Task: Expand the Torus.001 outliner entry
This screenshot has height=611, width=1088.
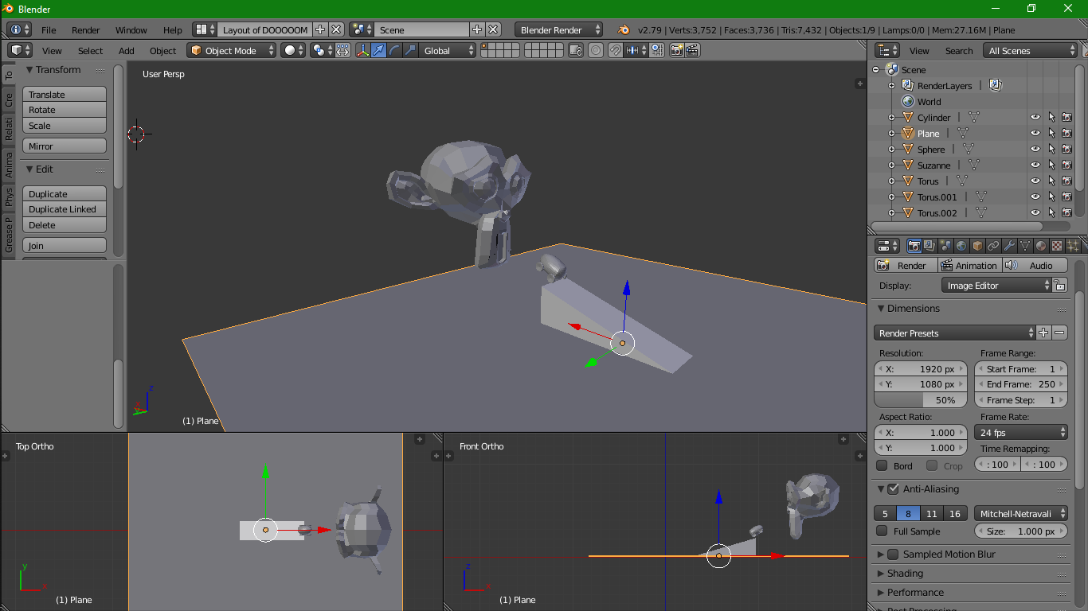Action: pyautogui.click(x=892, y=197)
